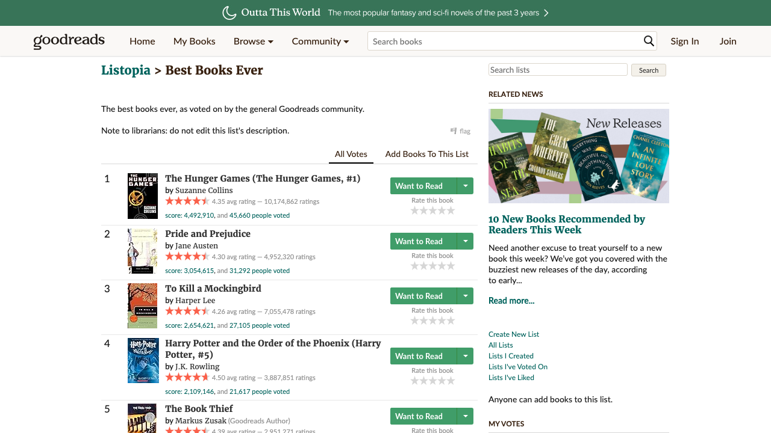Click Listopia breadcrumb link

pyautogui.click(x=126, y=70)
